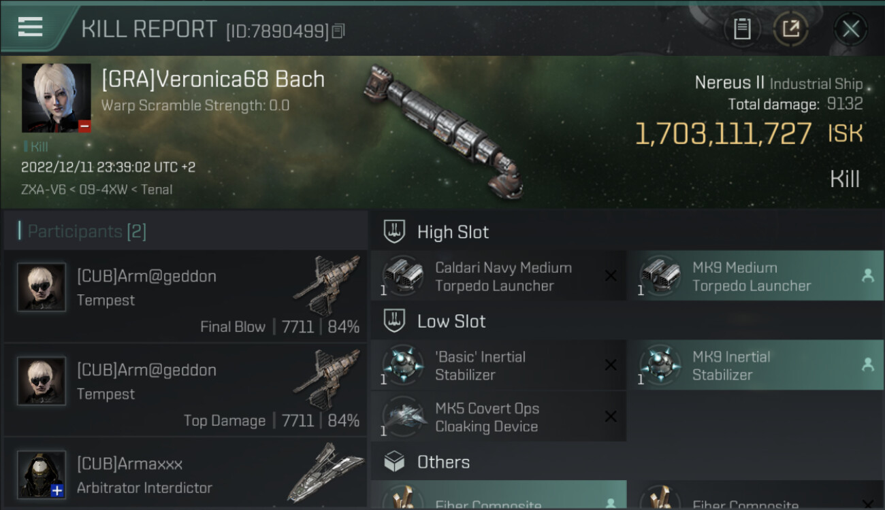Select the MK5 Covert Ops Cloaking Device

click(x=498, y=417)
